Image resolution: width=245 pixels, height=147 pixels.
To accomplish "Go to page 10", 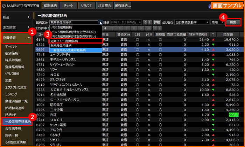I will pos(148,28).
